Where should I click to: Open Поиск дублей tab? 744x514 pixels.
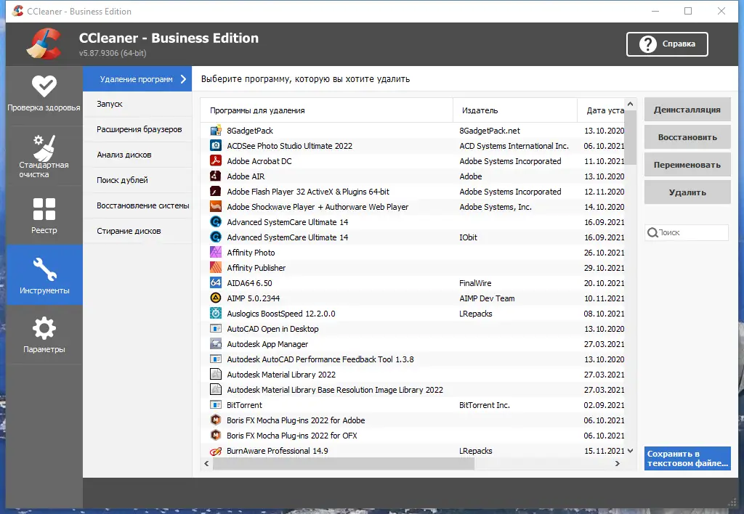tap(137, 180)
